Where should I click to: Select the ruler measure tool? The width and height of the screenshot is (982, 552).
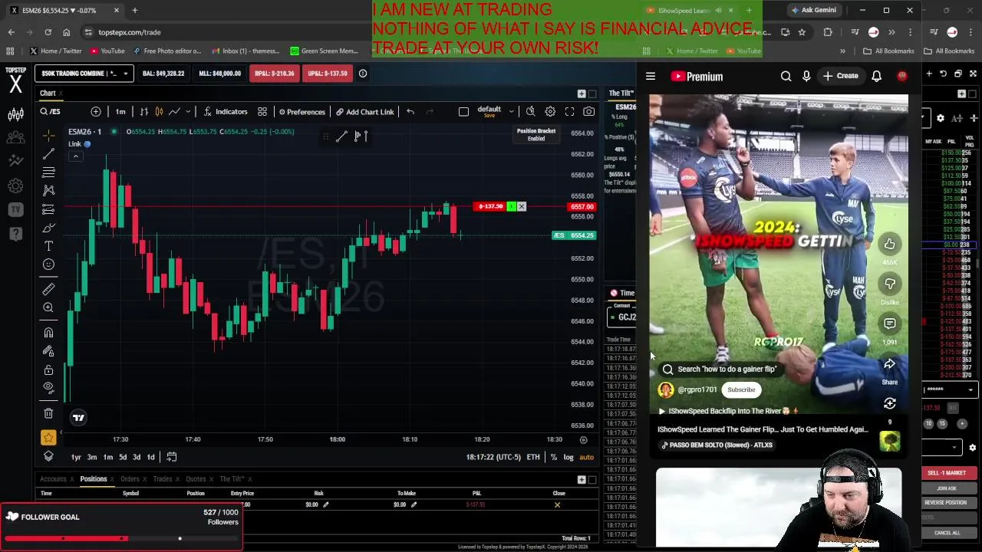pos(48,289)
